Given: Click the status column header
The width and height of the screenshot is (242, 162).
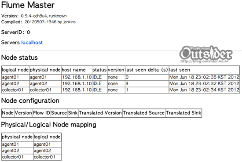Looking at the screenshot, I should pyautogui.click(x=99, y=70).
